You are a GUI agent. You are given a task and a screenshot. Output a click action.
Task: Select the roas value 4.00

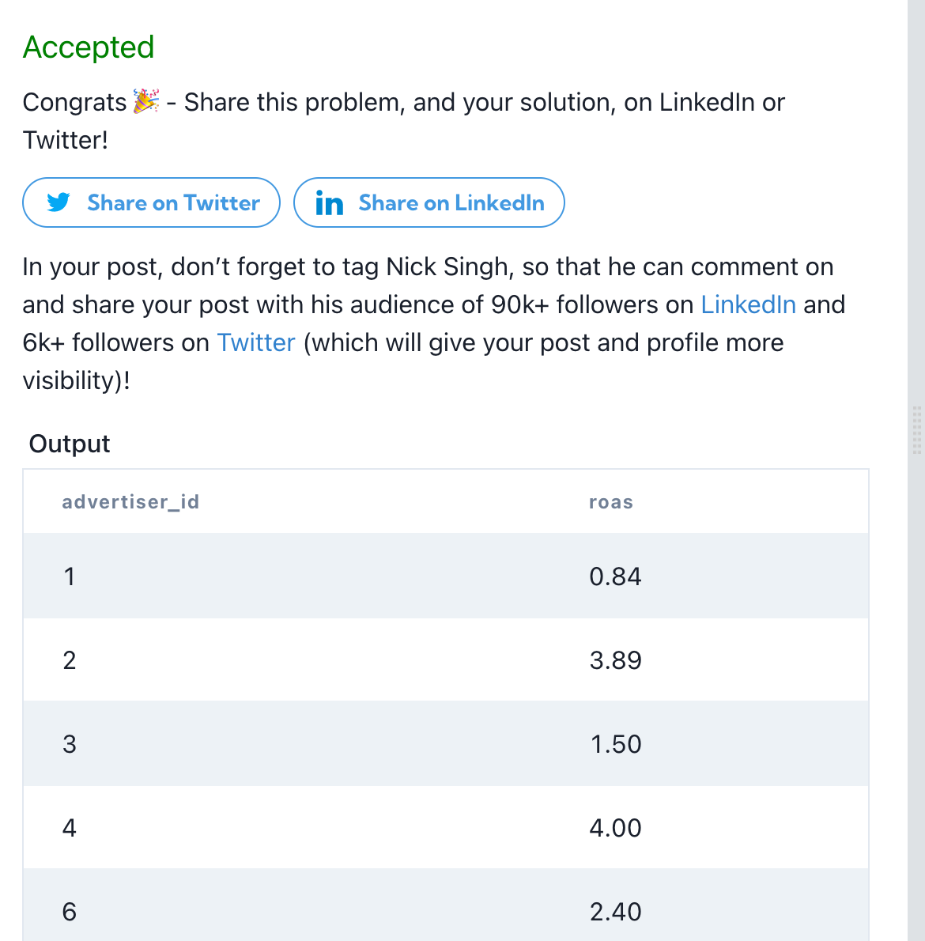pos(615,828)
